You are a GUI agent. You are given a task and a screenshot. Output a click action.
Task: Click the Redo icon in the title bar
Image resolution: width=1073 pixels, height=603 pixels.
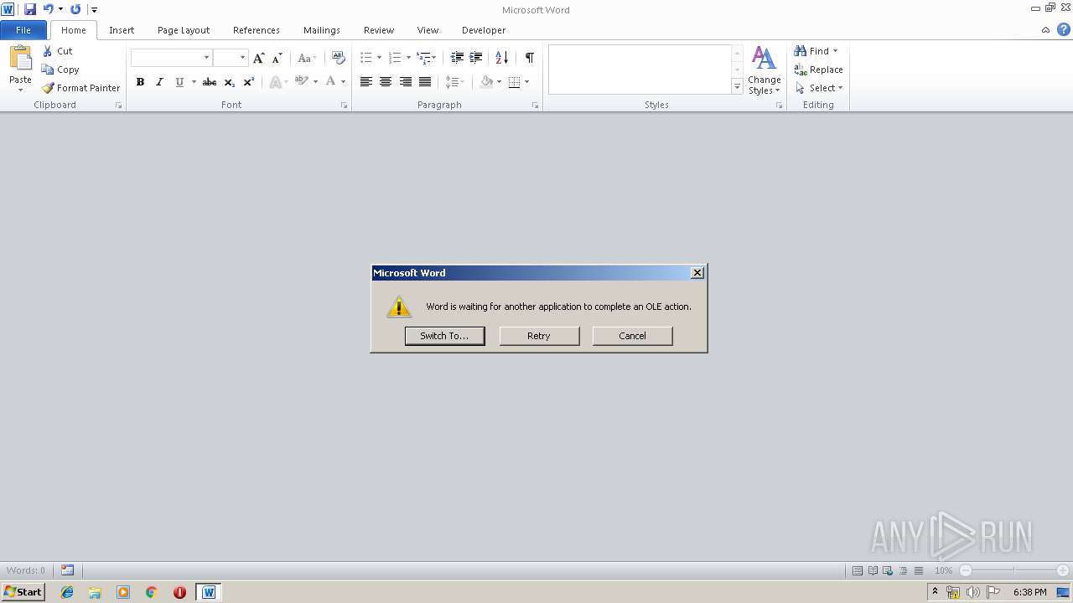[x=75, y=9]
